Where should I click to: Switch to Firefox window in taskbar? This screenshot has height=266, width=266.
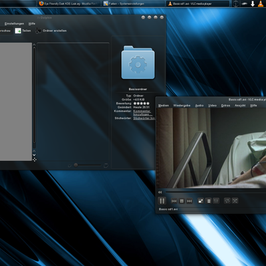[x=68, y=3]
